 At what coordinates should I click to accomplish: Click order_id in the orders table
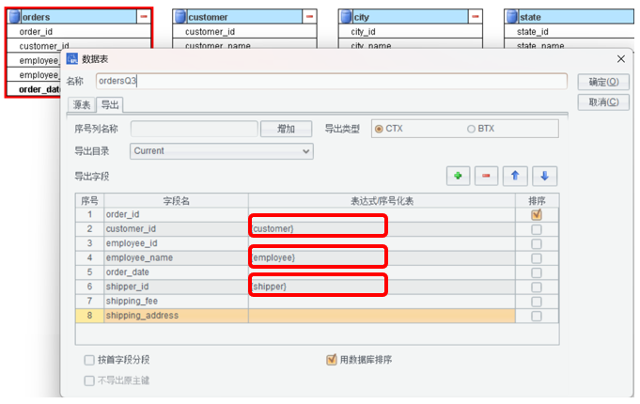click(x=36, y=32)
